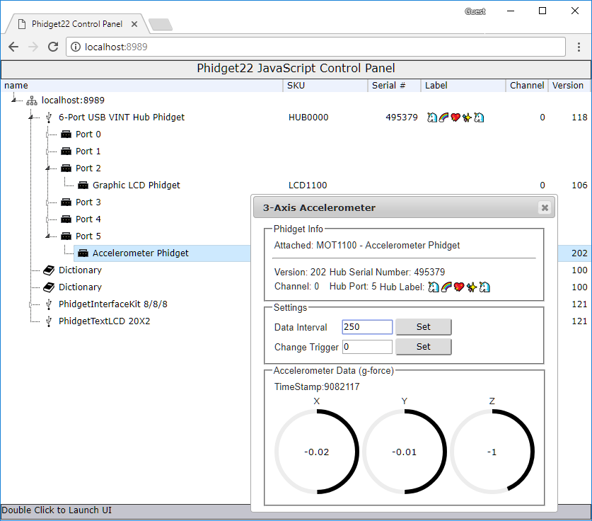
Task: Click the LCD1100 SKU cell
Action: pos(308,185)
